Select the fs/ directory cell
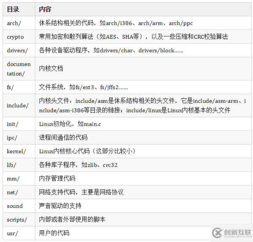 tap(19, 87)
